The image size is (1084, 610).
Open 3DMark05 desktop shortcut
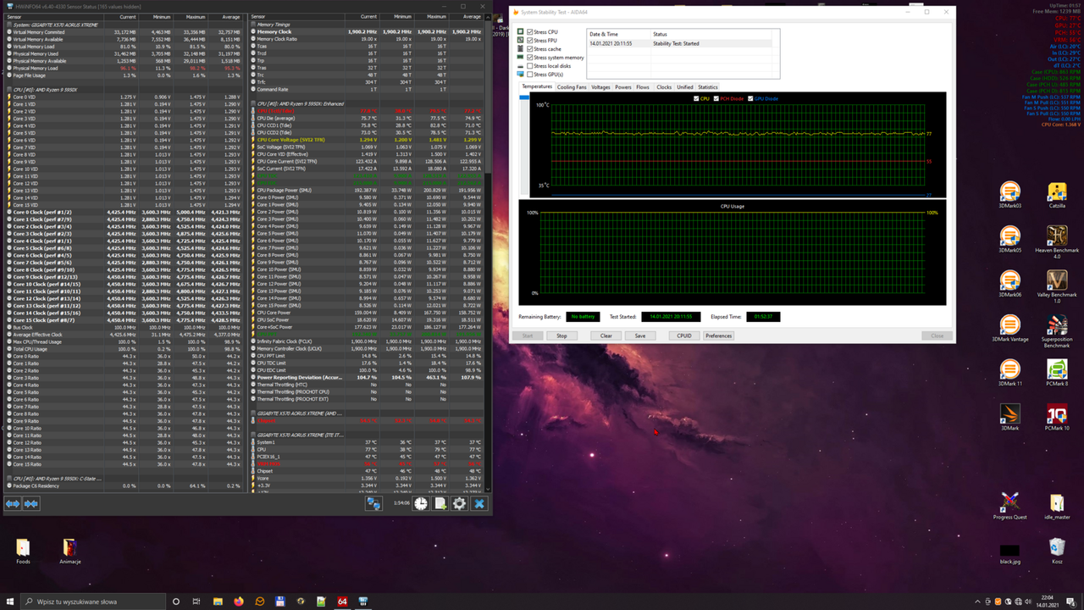(x=1009, y=239)
